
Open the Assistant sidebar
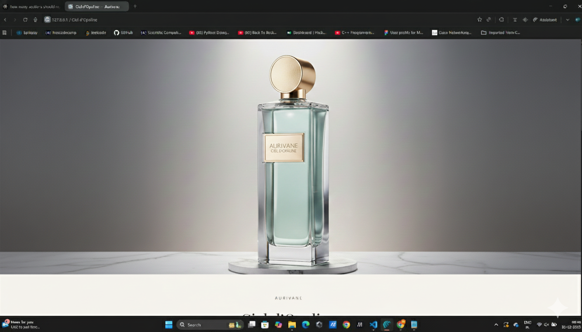[545, 19]
